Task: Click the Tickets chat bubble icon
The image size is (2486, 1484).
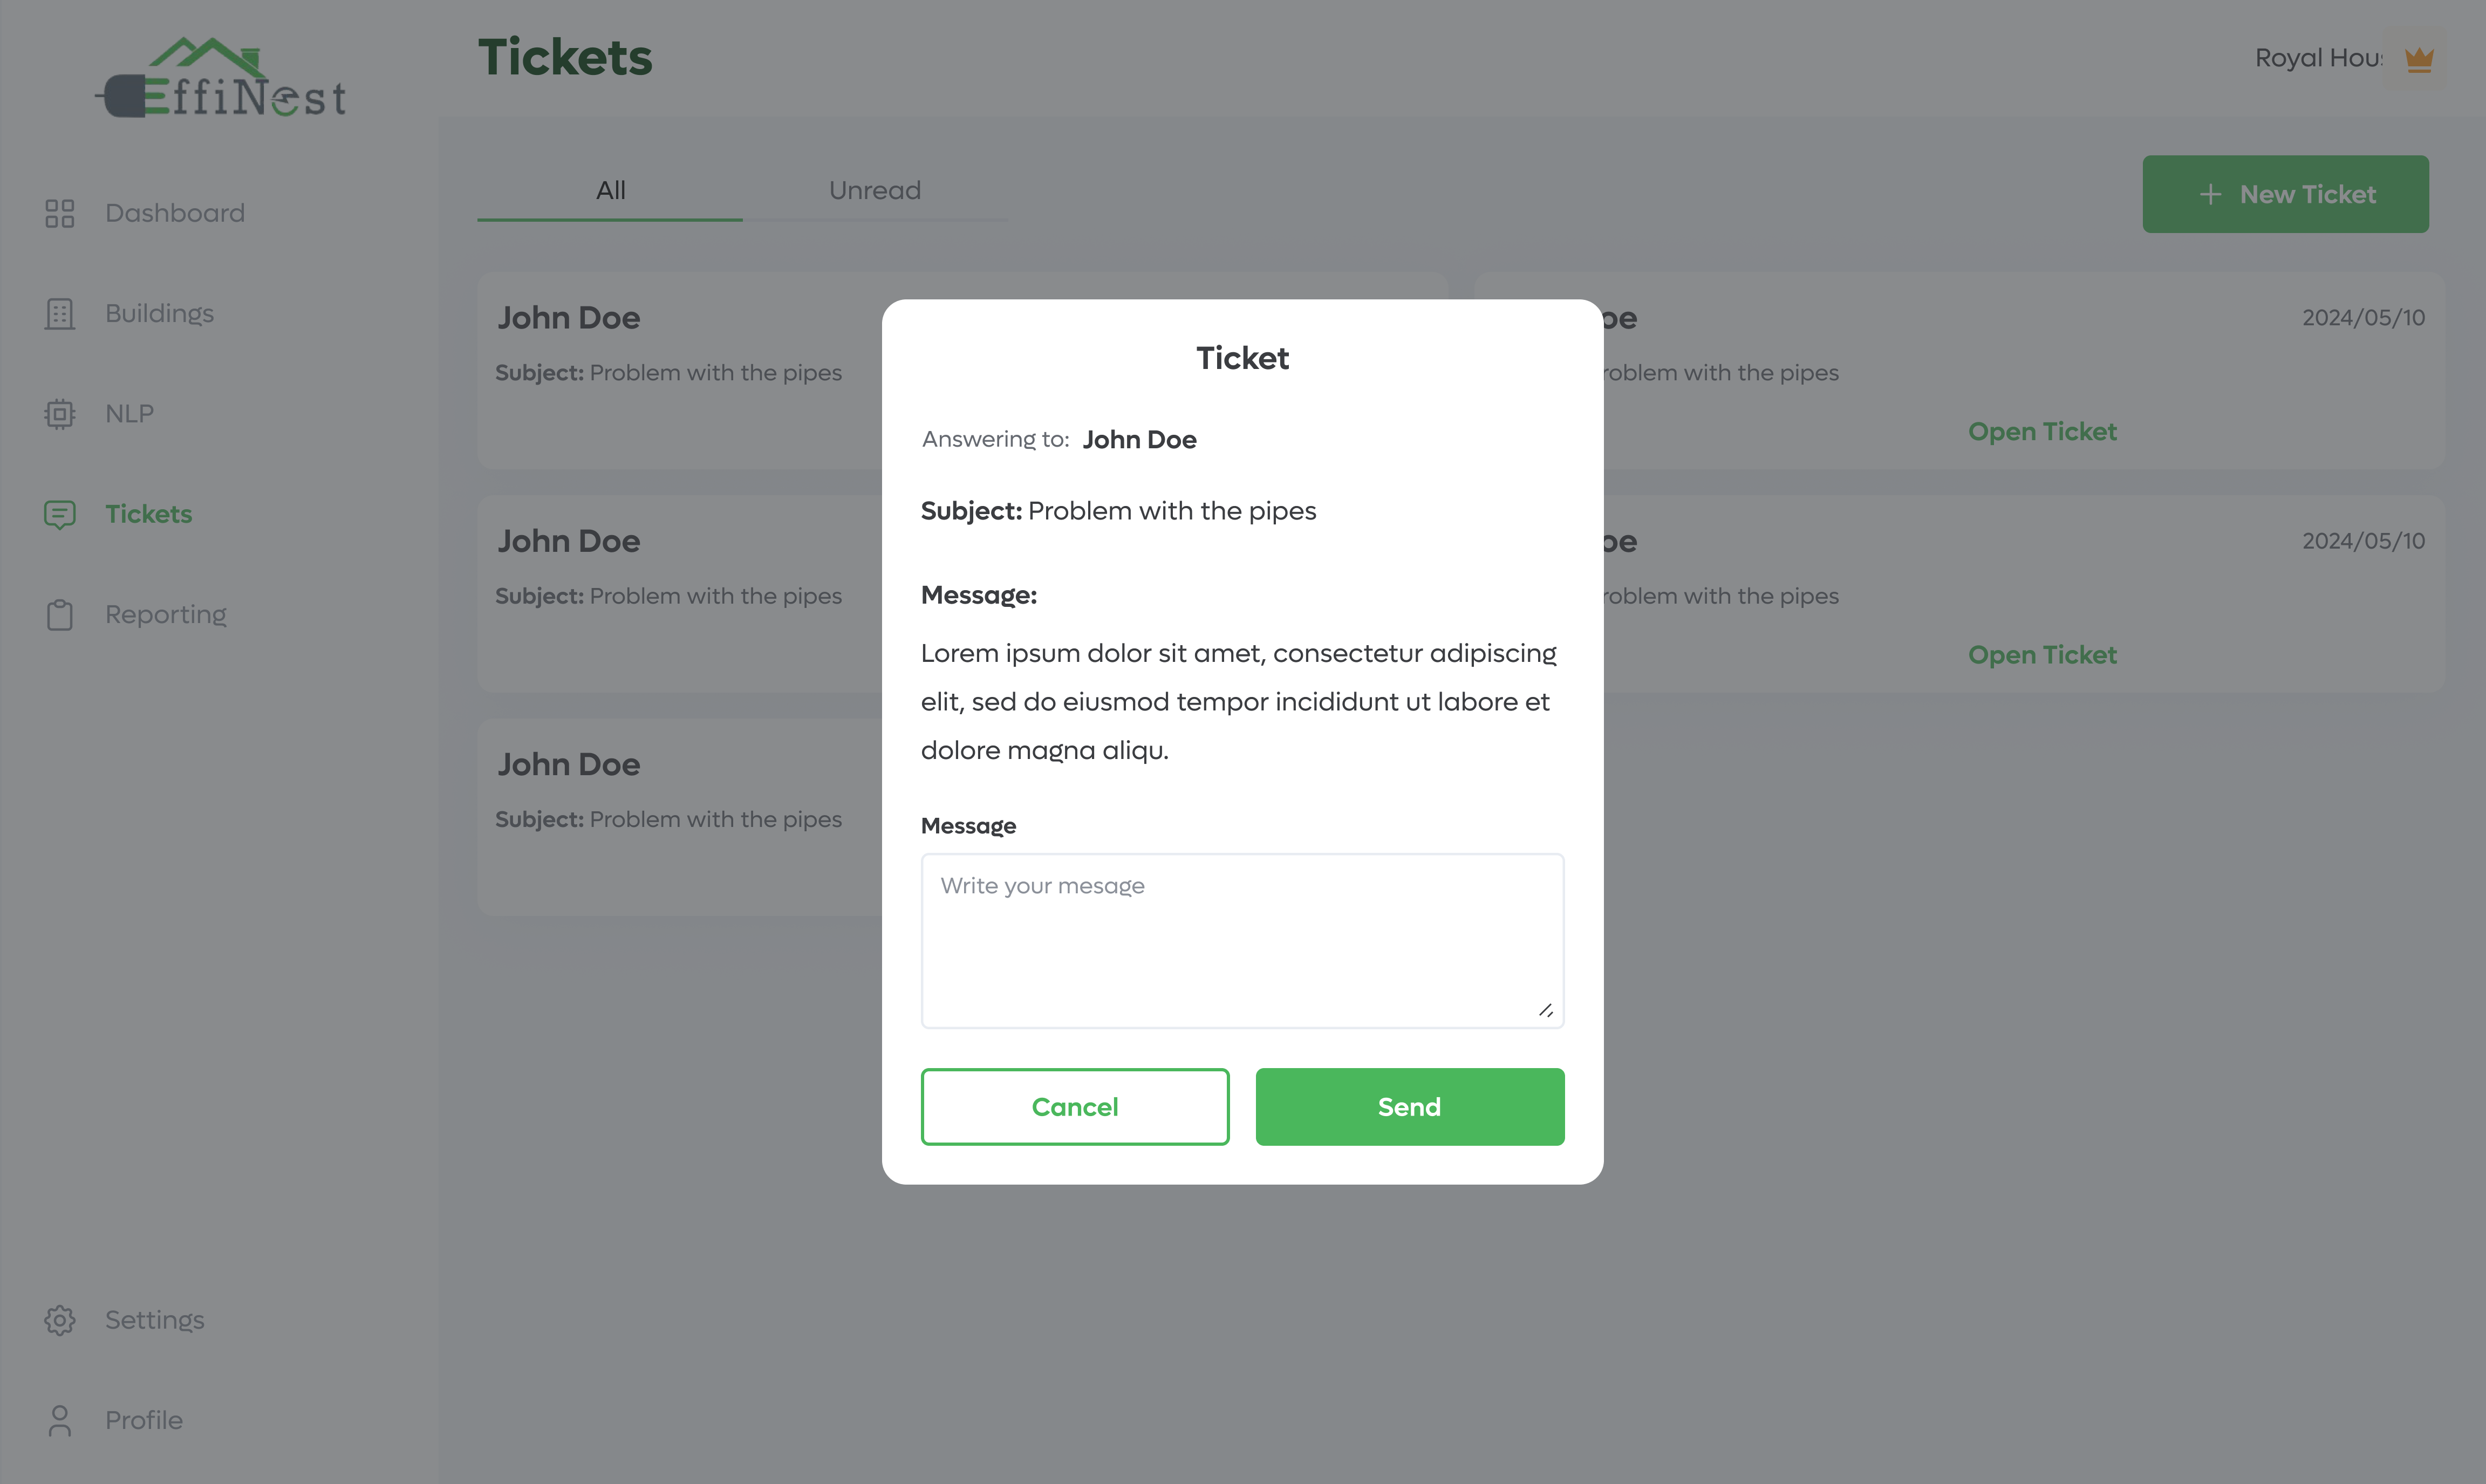Action: point(60,514)
